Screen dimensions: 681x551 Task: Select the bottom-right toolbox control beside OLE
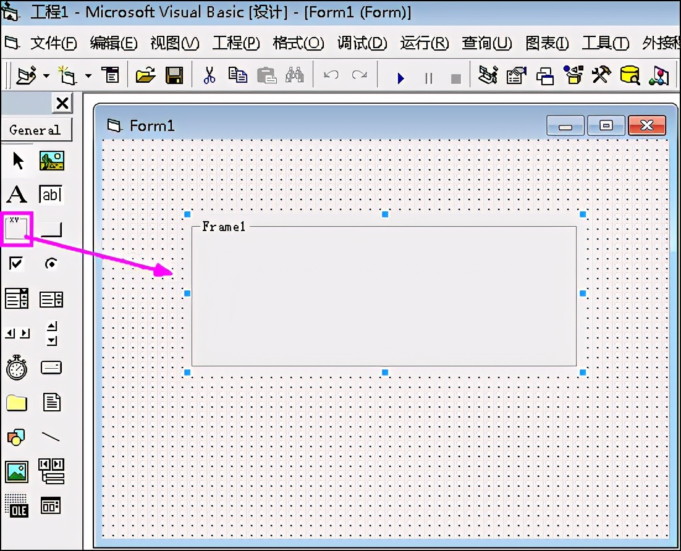click(x=51, y=506)
